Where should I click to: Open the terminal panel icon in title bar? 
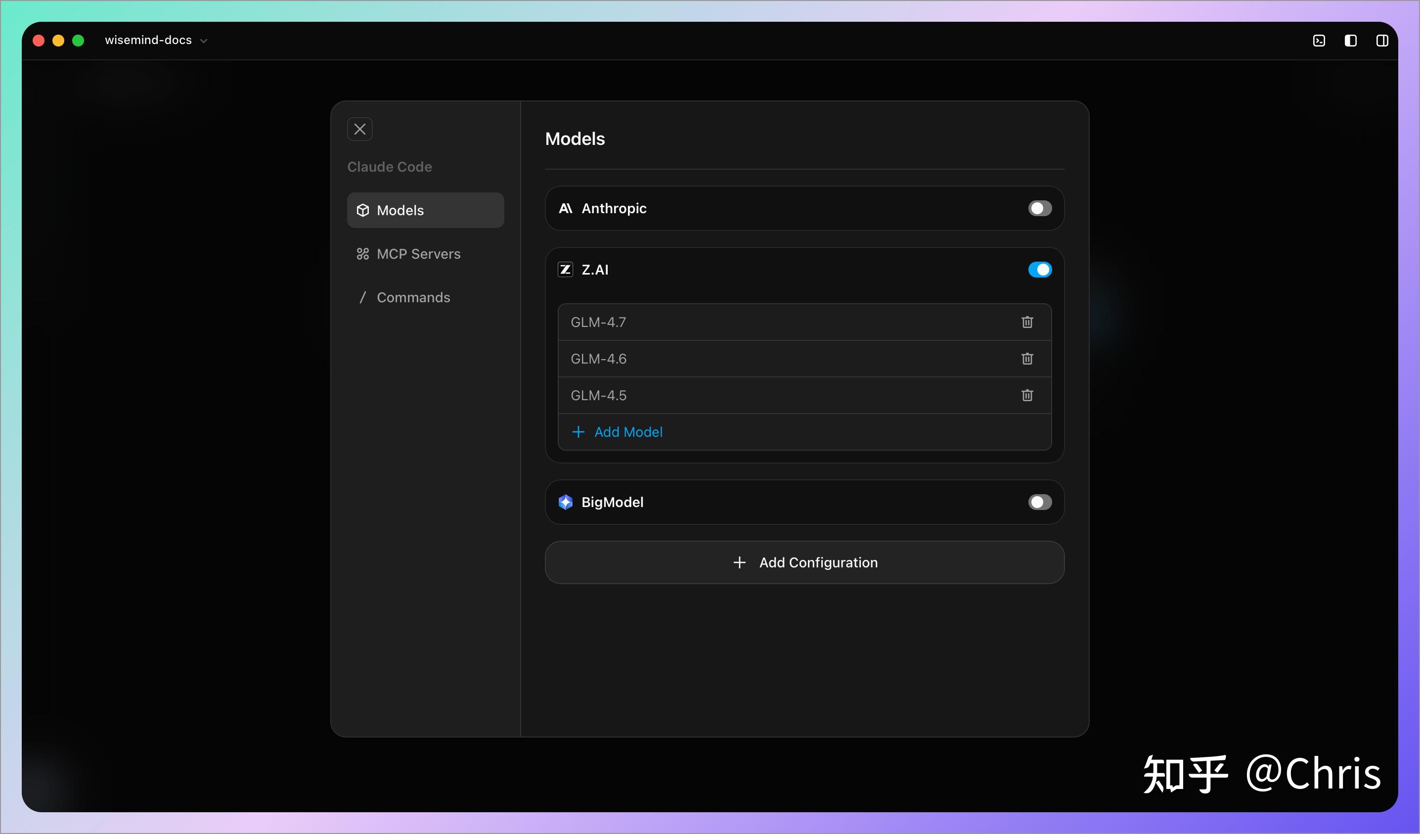1319,41
